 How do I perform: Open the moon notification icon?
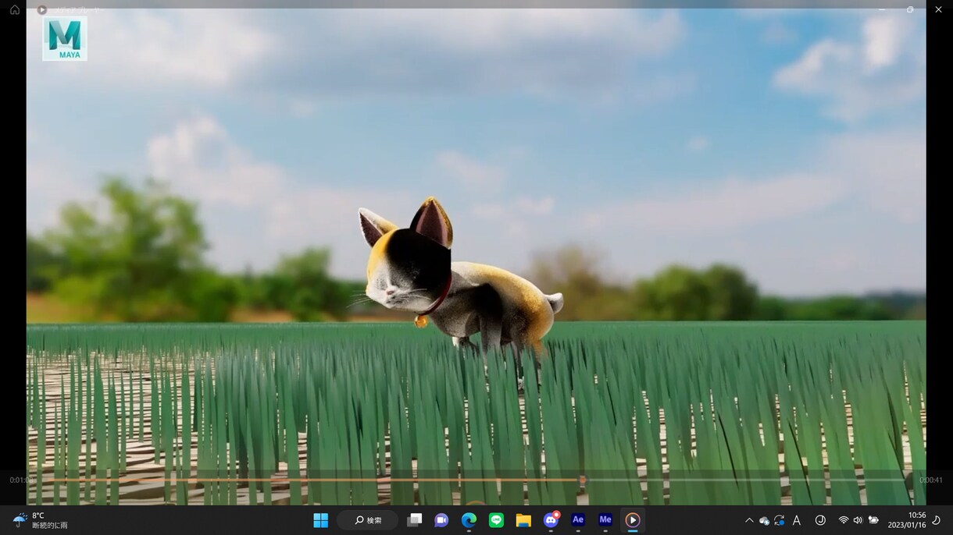point(937,520)
